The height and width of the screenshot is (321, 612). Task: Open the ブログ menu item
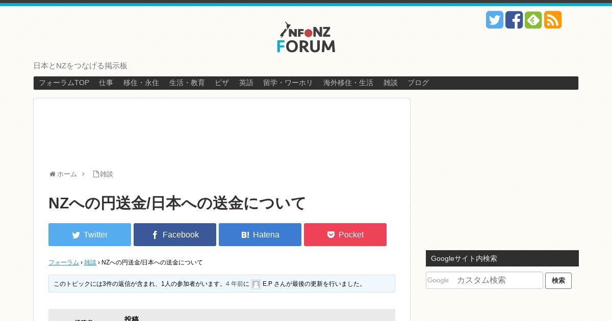[418, 83]
